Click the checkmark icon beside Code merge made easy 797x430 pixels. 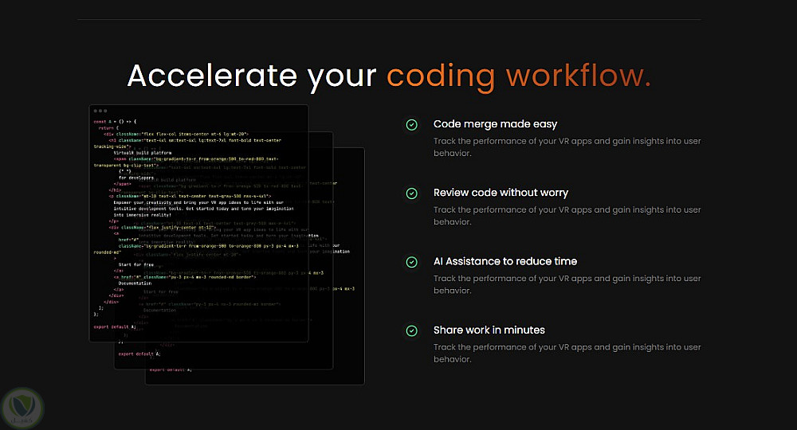point(412,125)
